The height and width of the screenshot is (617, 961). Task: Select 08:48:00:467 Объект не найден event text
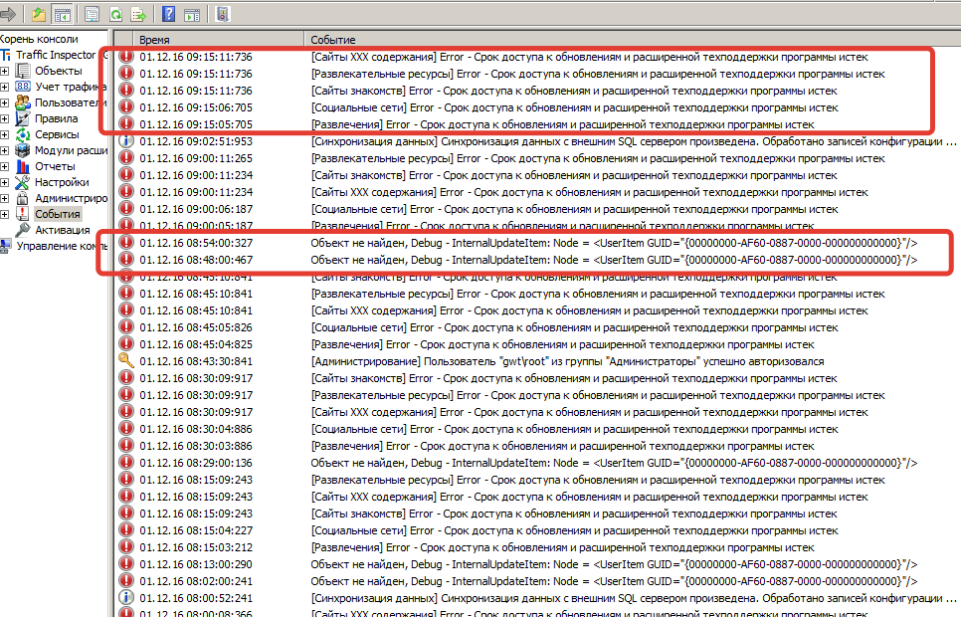tap(614, 260)
